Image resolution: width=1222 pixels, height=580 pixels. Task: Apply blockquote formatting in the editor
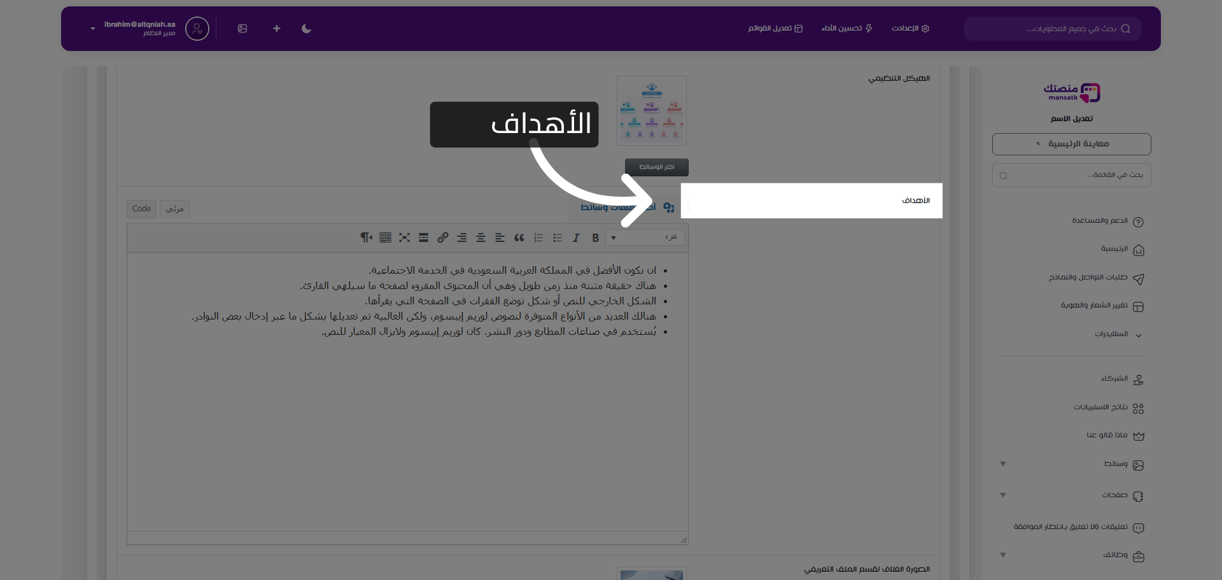pyautogui.click(x=519, y=237)
